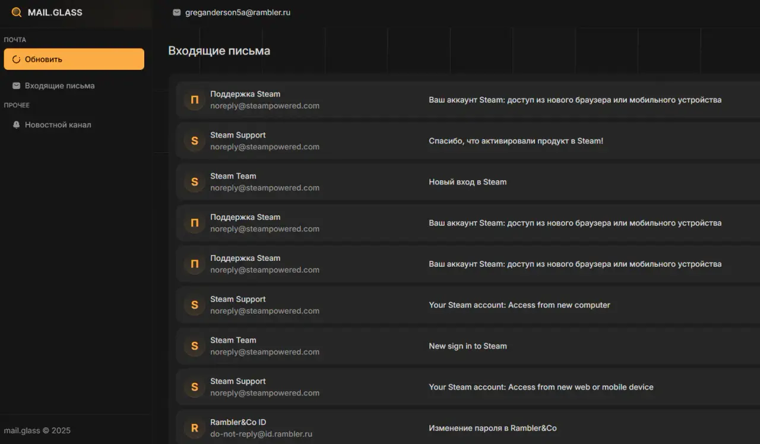
Task: Open the 'Access from new web or mobile device' email
Action: click(x=541, y=387)
